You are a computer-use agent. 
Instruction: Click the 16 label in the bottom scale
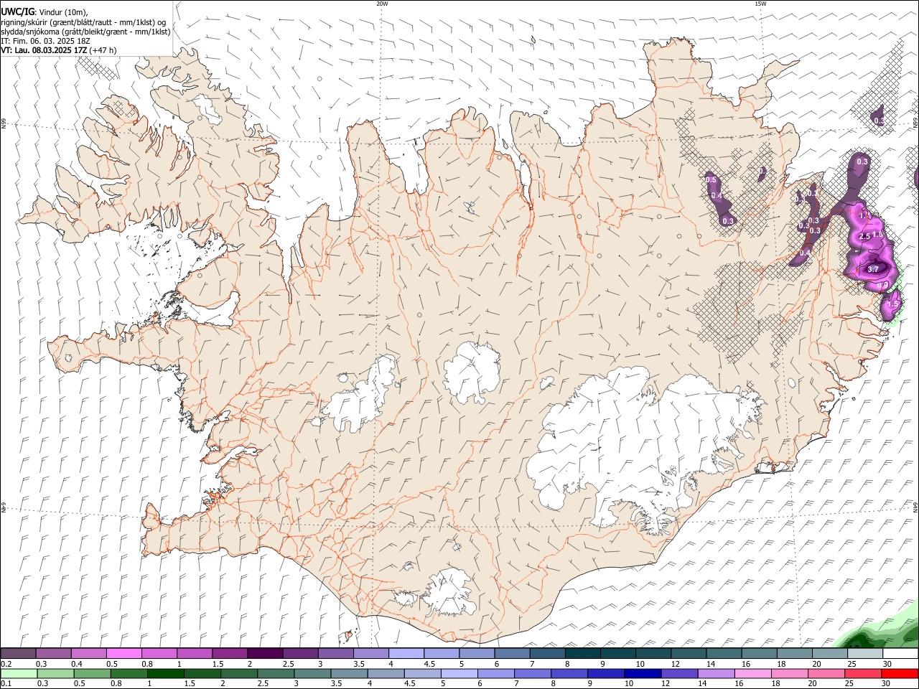[x=739, y=684]
